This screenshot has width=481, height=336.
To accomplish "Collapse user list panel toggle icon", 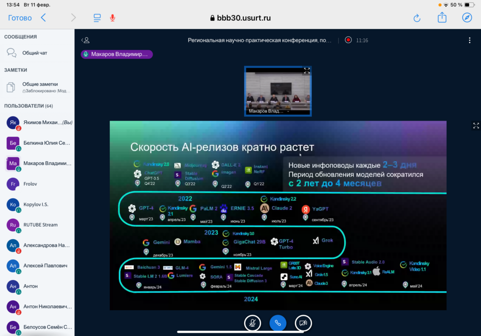I will (x=85, y=40).
